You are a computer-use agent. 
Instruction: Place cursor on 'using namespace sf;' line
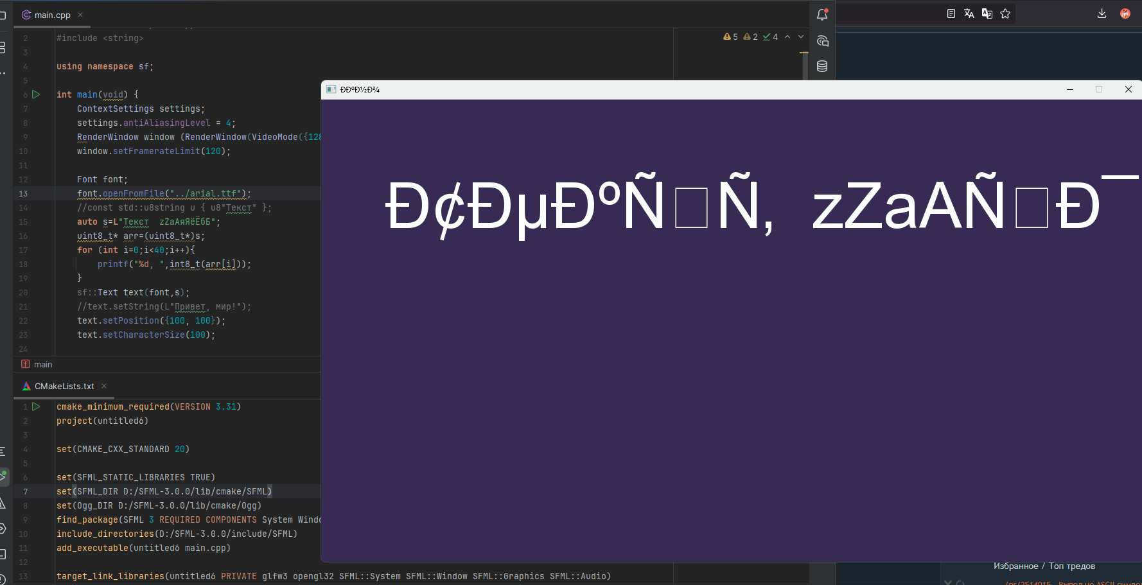coord(105,66)
